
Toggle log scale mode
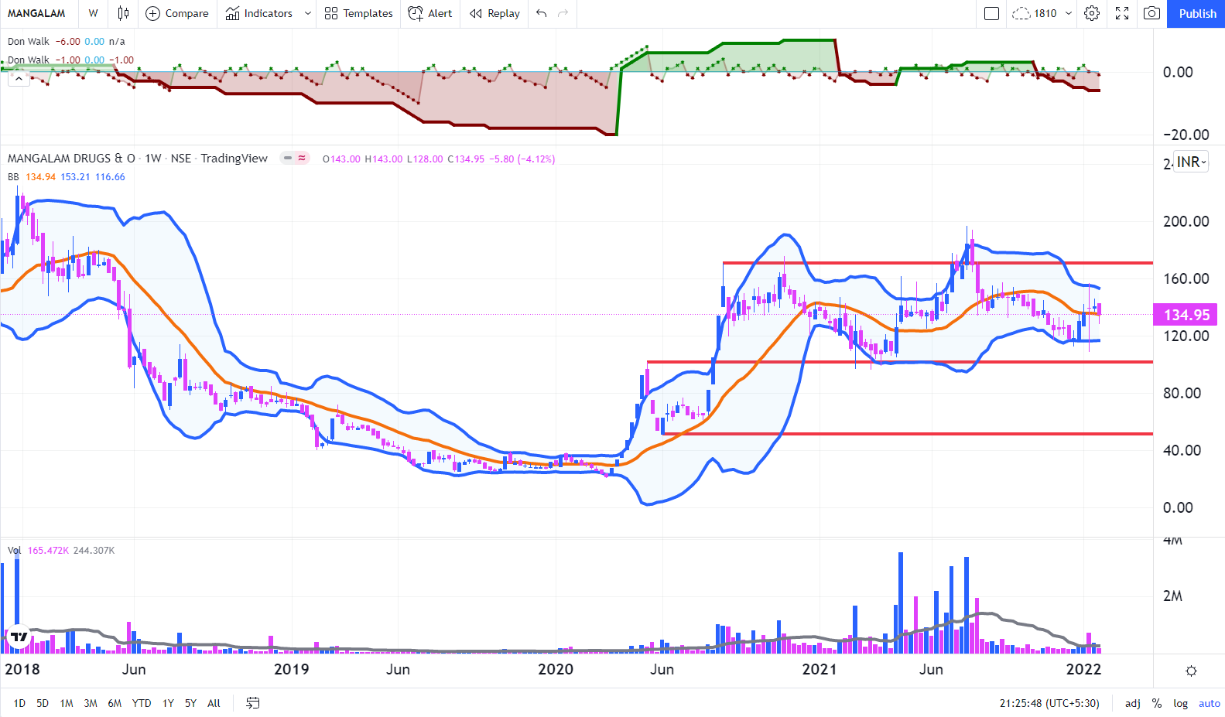click(x=1180, y=703)
